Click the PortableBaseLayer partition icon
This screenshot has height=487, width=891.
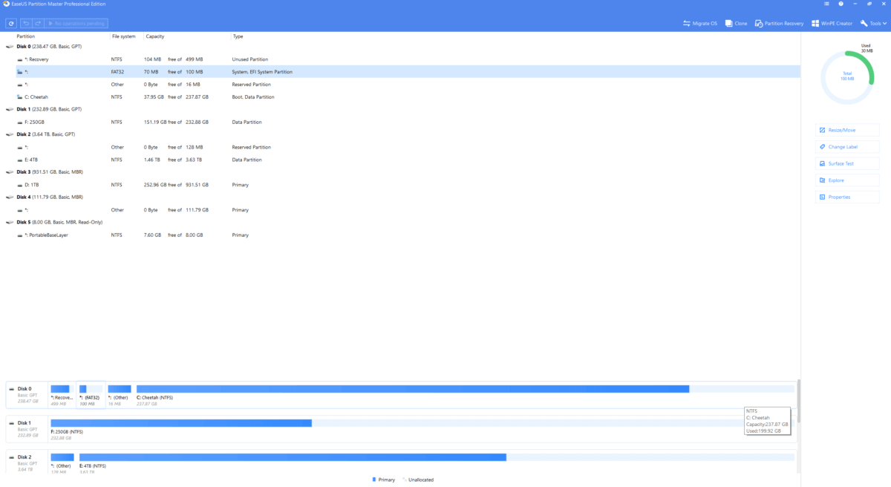coord(19,235)
